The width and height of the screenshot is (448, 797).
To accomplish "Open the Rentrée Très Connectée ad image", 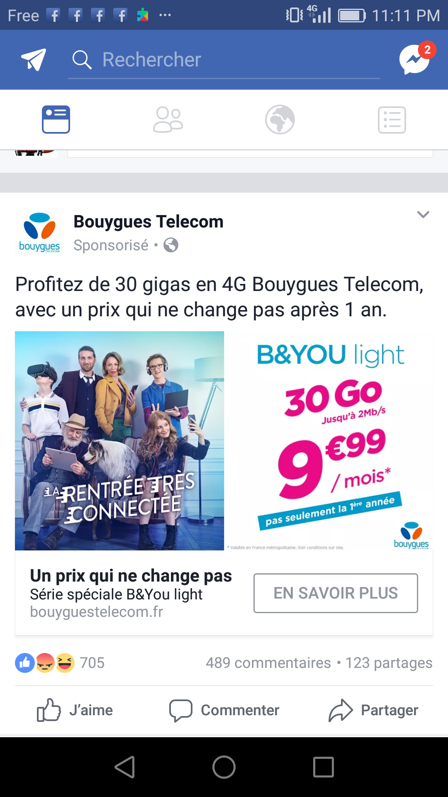I will 119,441.
